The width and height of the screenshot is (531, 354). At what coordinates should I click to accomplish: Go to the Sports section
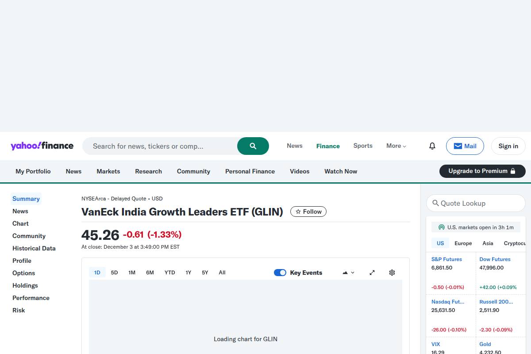[362, 146]
